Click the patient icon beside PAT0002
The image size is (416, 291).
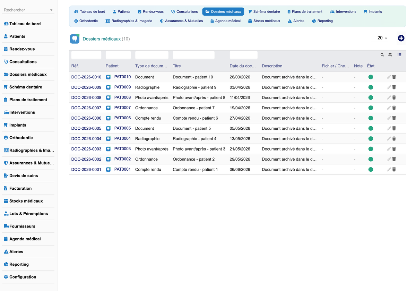108,159
